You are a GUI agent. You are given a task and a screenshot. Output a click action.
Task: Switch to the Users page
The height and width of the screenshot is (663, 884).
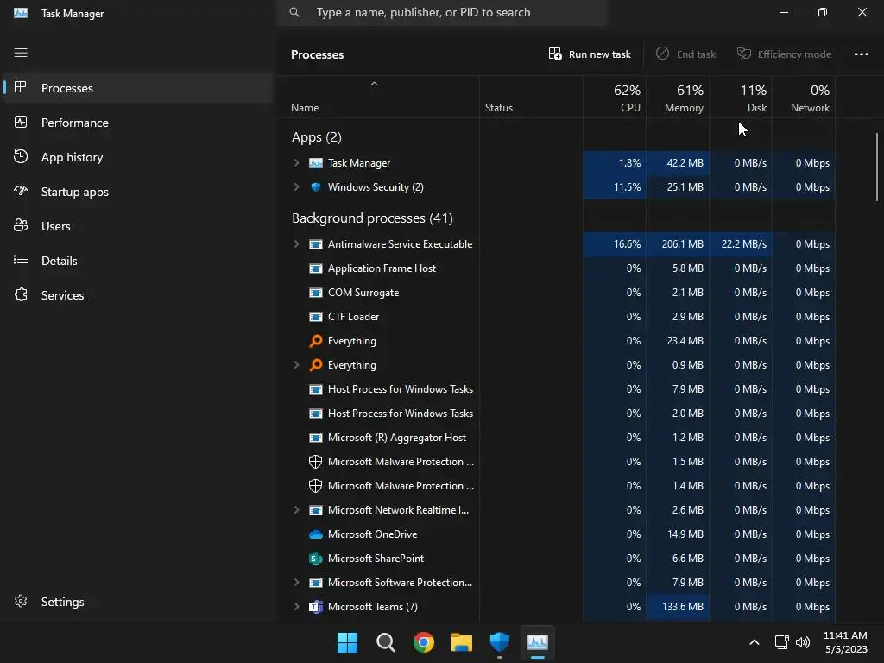137,226
